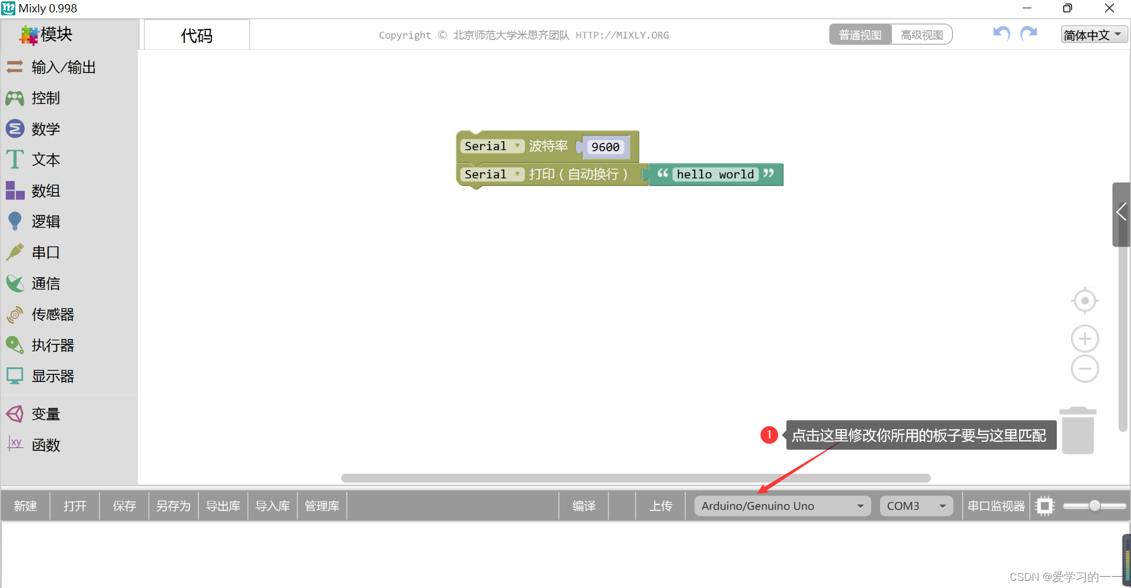The width and height of the screenshot is (1131, 588).
Task: Open the COM3 port dropdown
Action: (x=915, y=506)
